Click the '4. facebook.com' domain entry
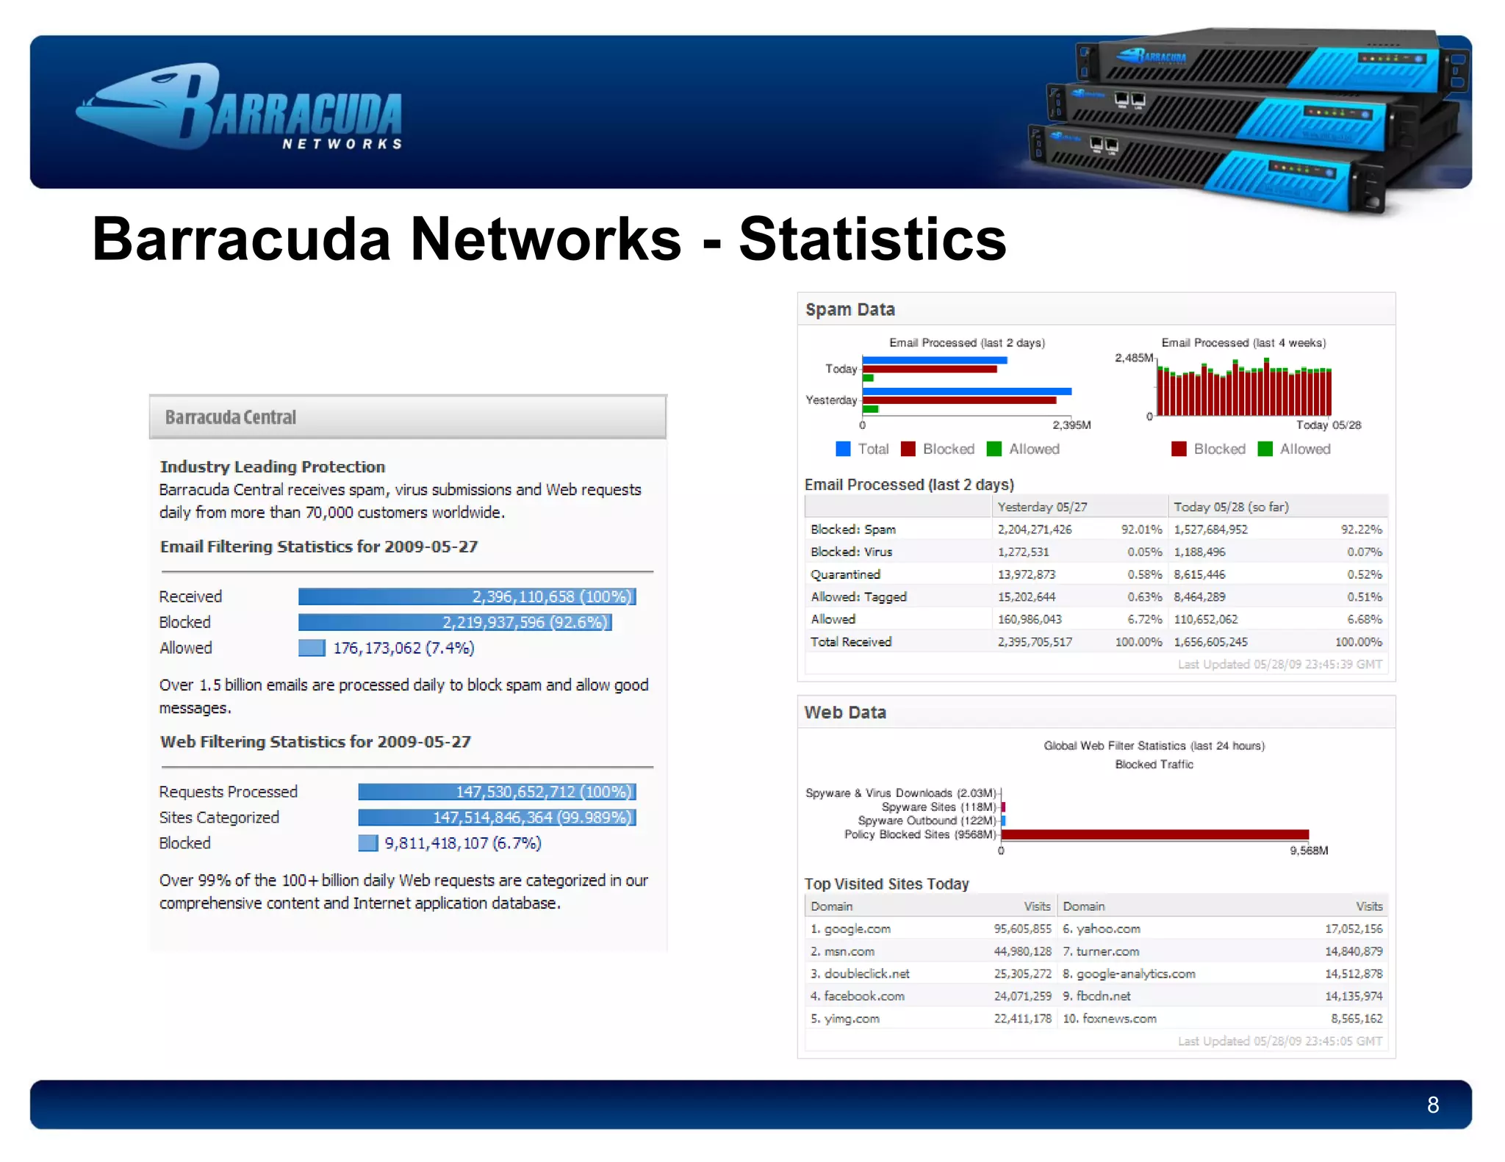The height and width of the screenshot is (1162, 1505). (858, 996)
